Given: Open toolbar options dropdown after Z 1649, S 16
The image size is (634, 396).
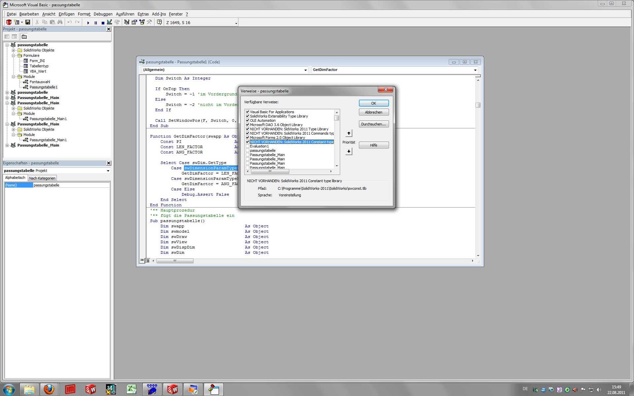Looking at the screenshot, I should pyautogui.click(x=236, y=23).
